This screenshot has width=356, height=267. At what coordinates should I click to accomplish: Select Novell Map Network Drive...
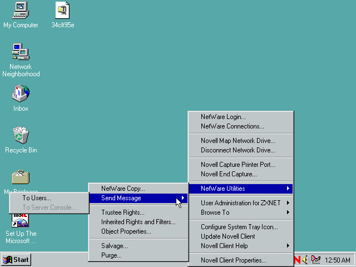[241, 141]
